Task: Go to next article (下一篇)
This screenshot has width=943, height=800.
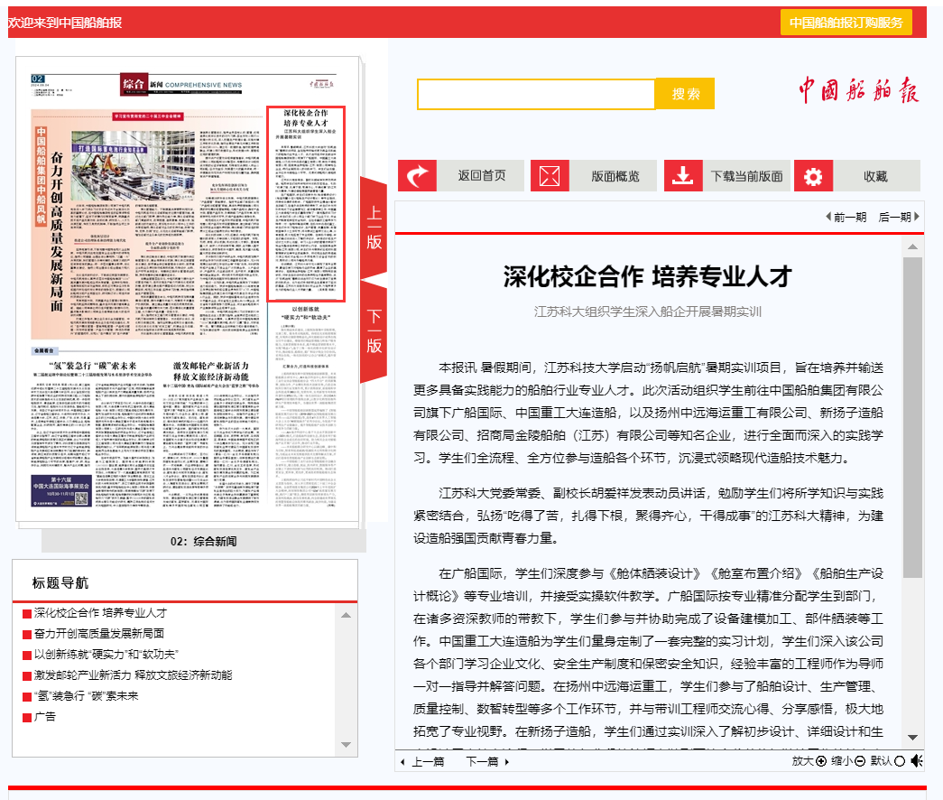Action: tap(487, 762)
